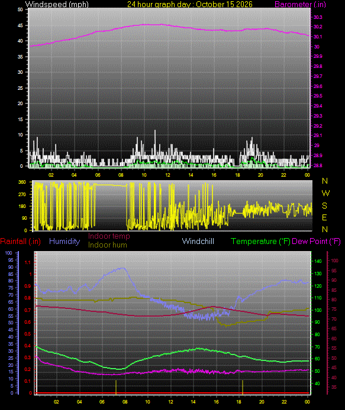The height and width of the screenshot is (410, 345).
Task: Click the 29.1 value on the barometer axis
Action: [318, 135]
